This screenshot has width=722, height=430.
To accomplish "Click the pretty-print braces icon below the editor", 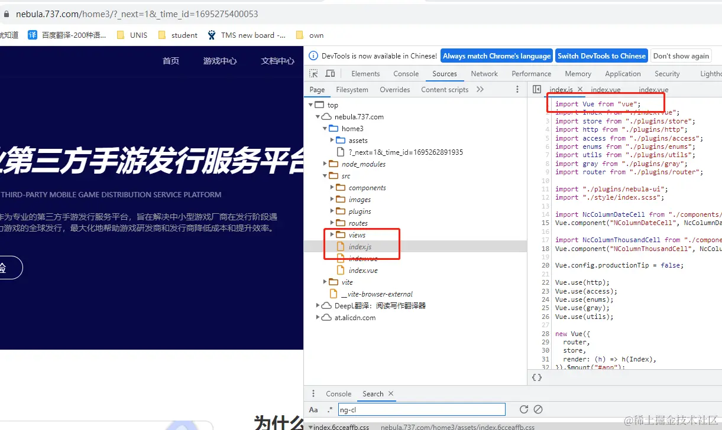I will pyautogui.click(x=536, y=377).
